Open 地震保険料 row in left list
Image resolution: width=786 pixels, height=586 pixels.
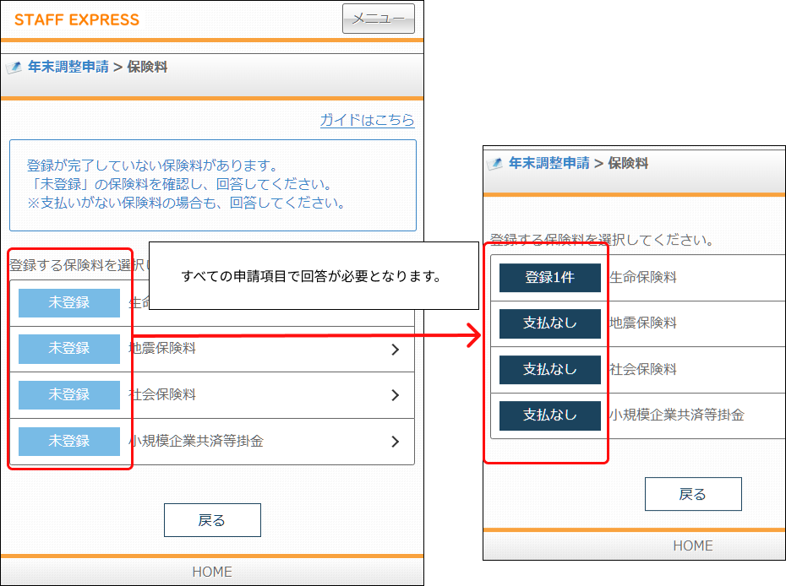pos(212,349)
